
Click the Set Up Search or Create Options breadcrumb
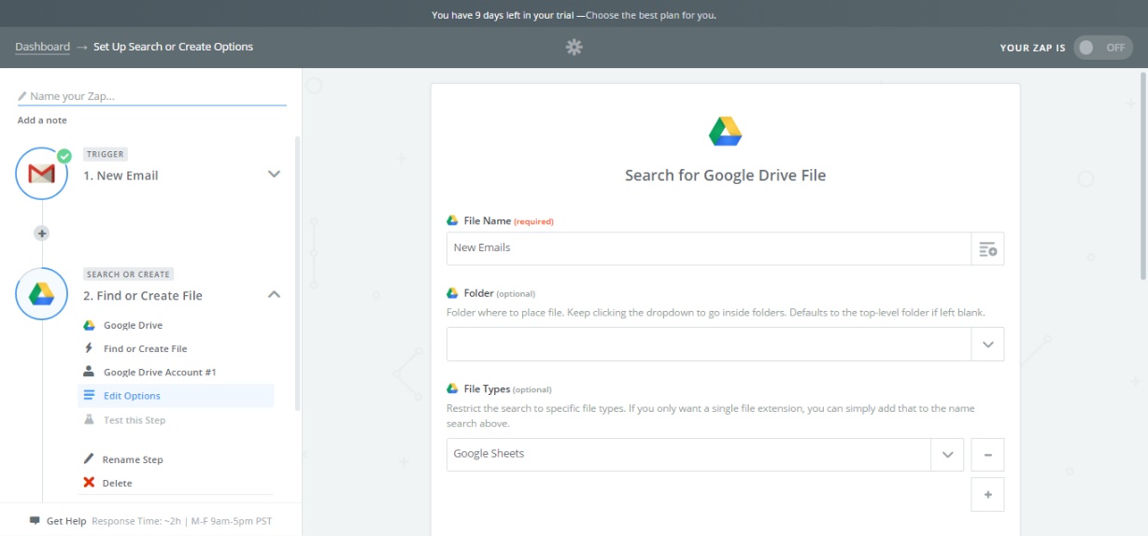173,47
